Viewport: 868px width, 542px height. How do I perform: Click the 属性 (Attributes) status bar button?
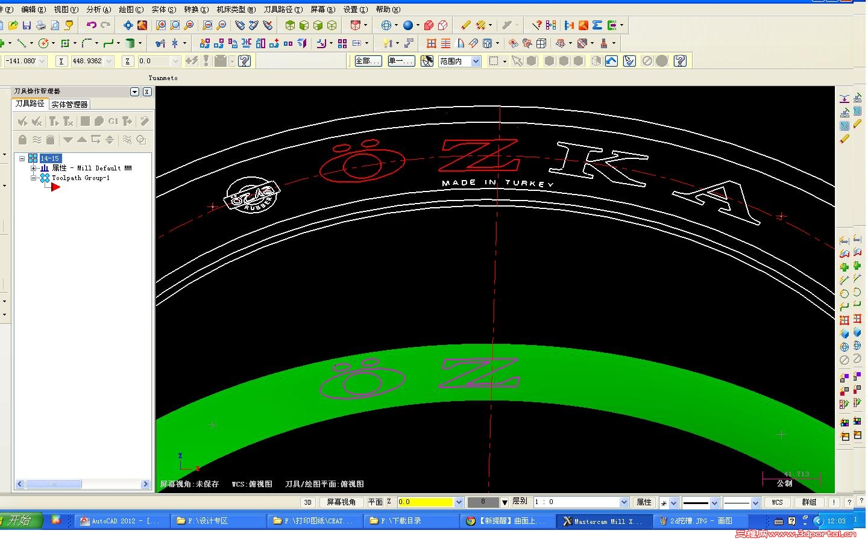click(x=644, y=502)
